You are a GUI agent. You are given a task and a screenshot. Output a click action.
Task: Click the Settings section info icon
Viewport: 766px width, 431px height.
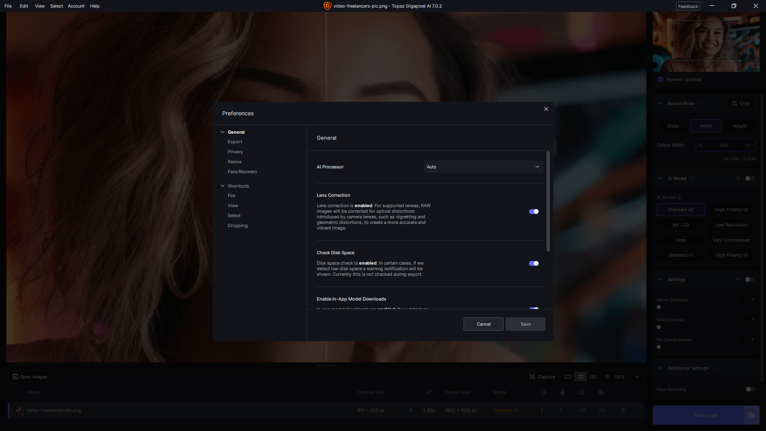(691, 279)
